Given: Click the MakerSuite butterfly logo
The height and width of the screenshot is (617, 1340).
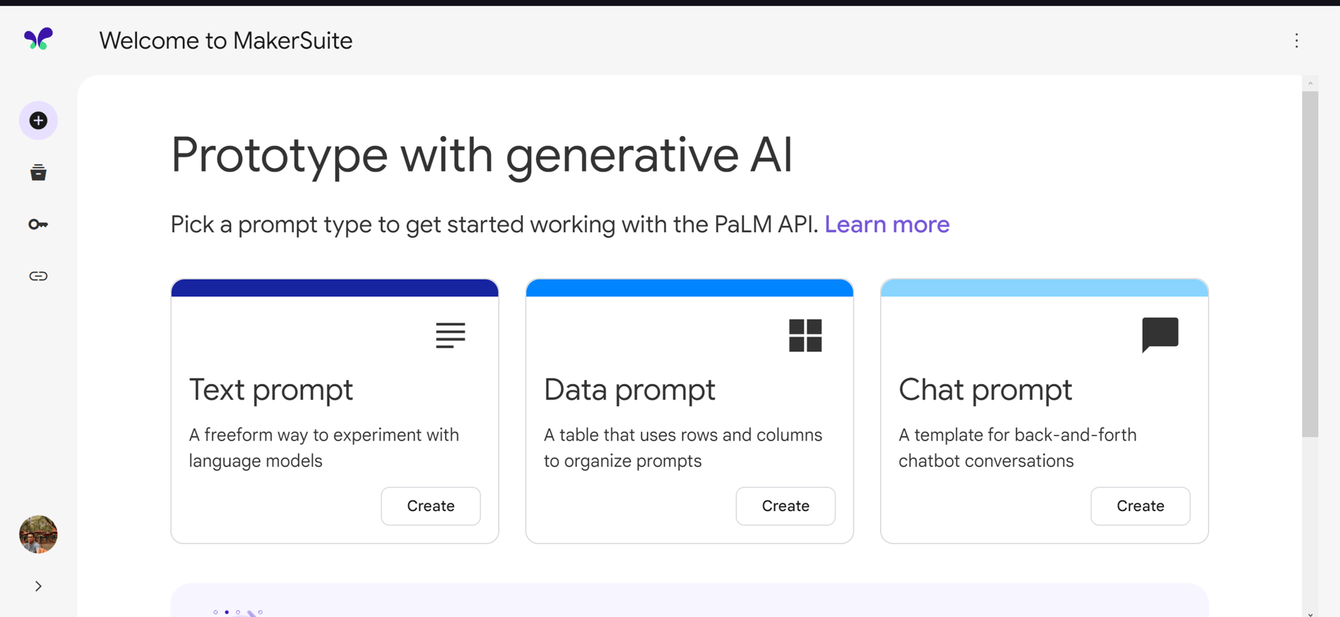Looking at the screenshot, I should coord(38,39).
